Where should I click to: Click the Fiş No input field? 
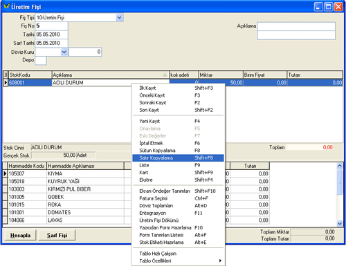tap(51, 26)
